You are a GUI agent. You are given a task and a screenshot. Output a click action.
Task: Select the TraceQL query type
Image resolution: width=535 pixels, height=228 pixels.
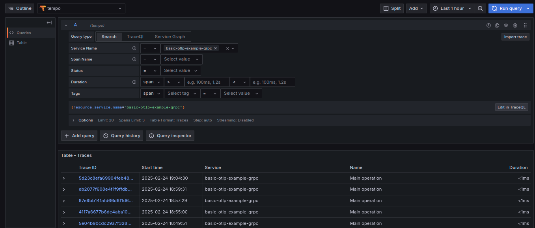tap(136, 37)
